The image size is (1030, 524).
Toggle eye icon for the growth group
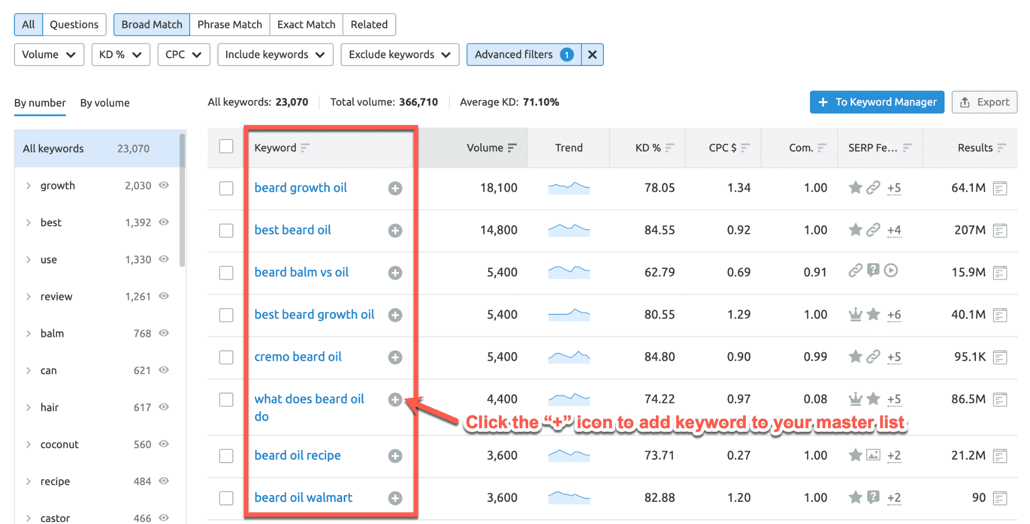coord(164,185)
